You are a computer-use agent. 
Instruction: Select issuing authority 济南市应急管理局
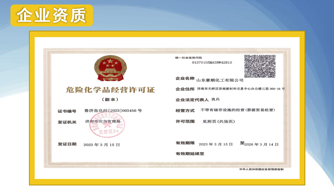103,121
